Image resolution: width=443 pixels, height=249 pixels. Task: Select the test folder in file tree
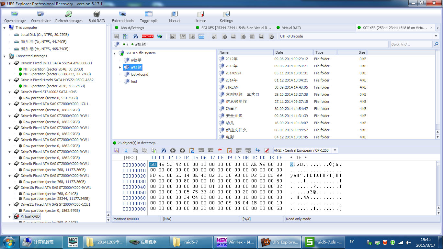point(134,81)
